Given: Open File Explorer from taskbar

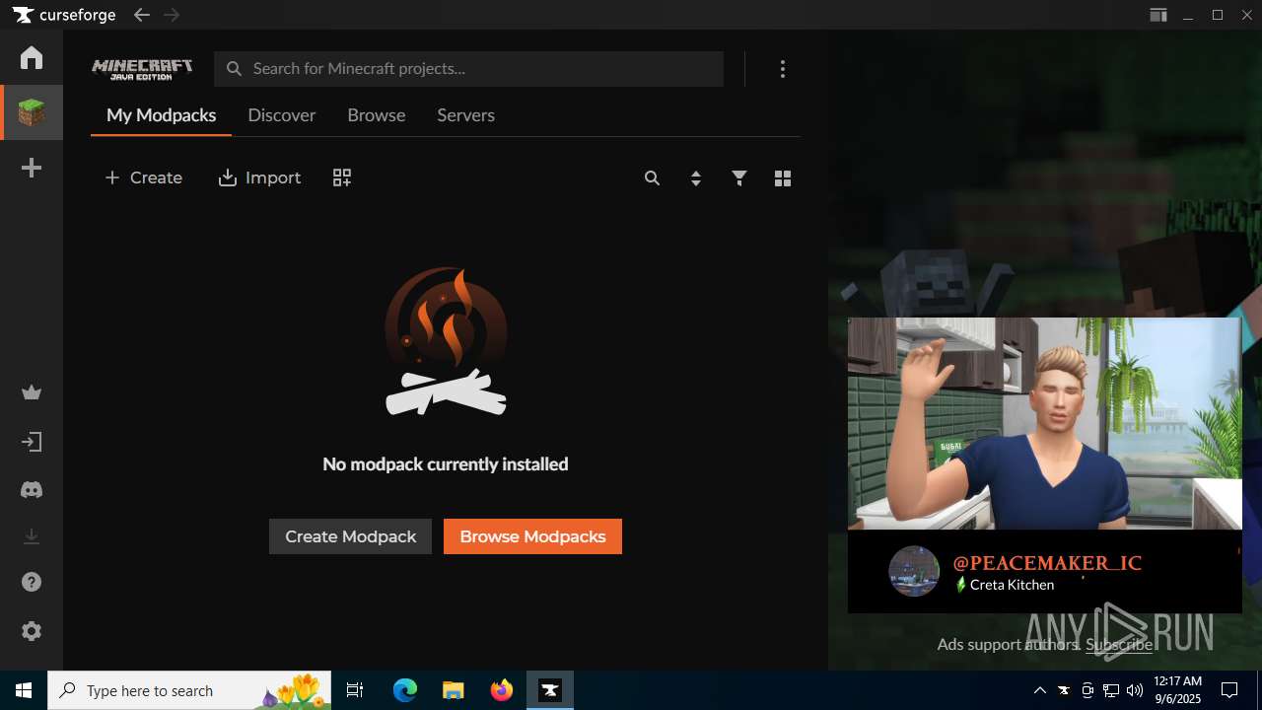Looking at the screenshot, I should pos(453,690).
